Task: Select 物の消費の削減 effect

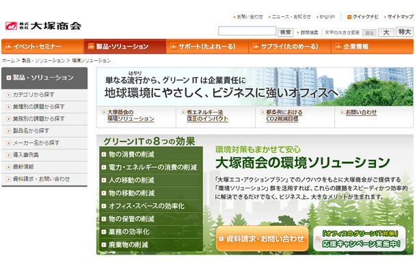Action: click(x=151, y=154)
